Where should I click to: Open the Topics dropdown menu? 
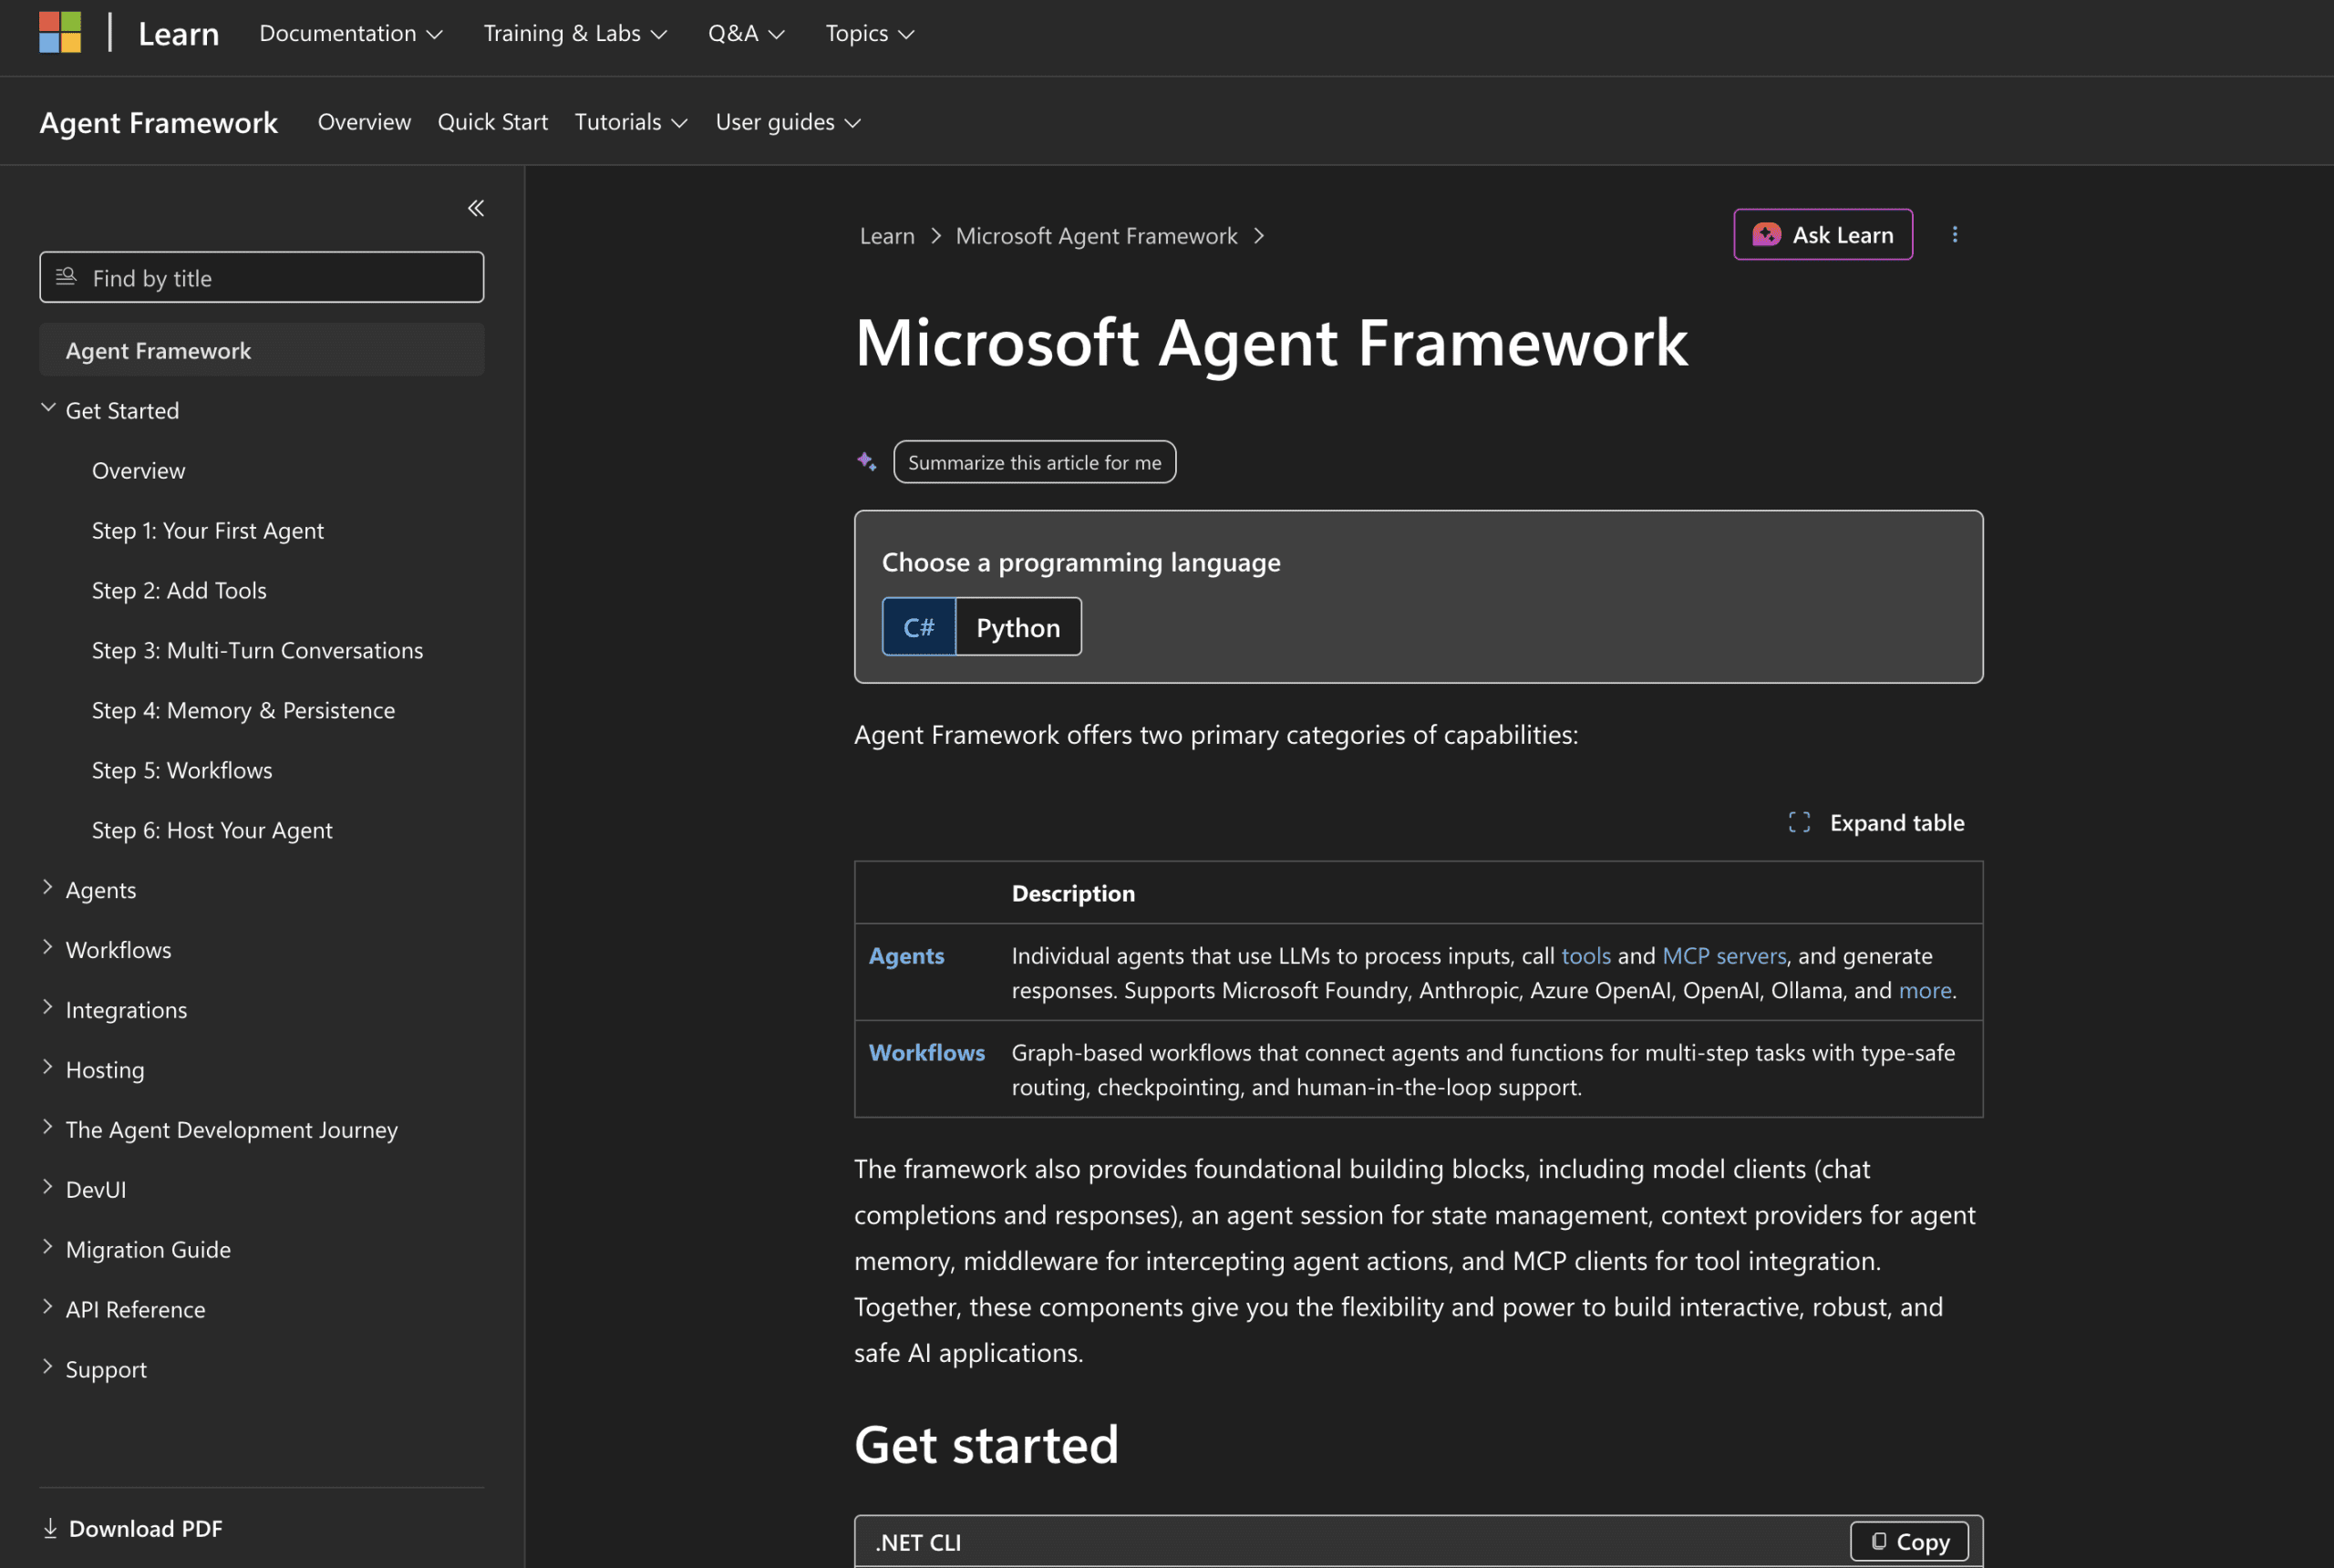tap(870, 33)
